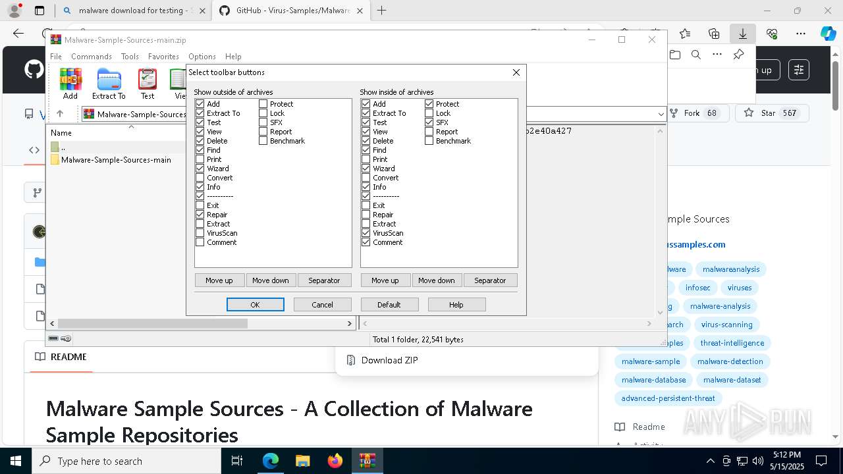
Task: Click Separator under inside archives list
Action: tap(491, 280)
